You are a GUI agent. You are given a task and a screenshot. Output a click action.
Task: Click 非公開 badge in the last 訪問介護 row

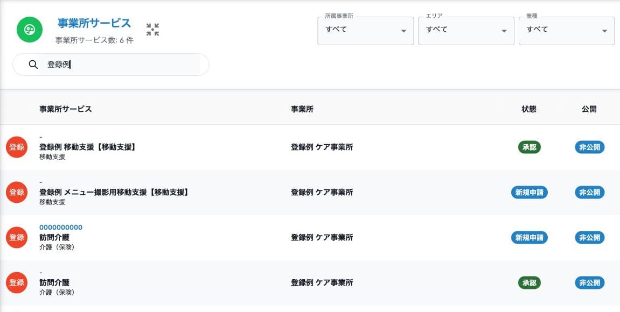[x=589, y=283]
